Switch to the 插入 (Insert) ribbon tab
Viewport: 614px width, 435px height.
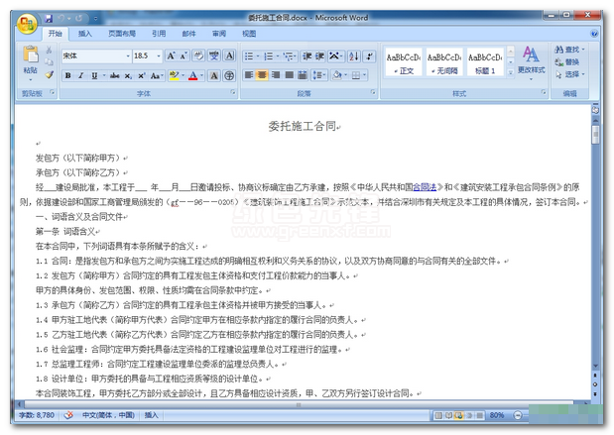85,34
